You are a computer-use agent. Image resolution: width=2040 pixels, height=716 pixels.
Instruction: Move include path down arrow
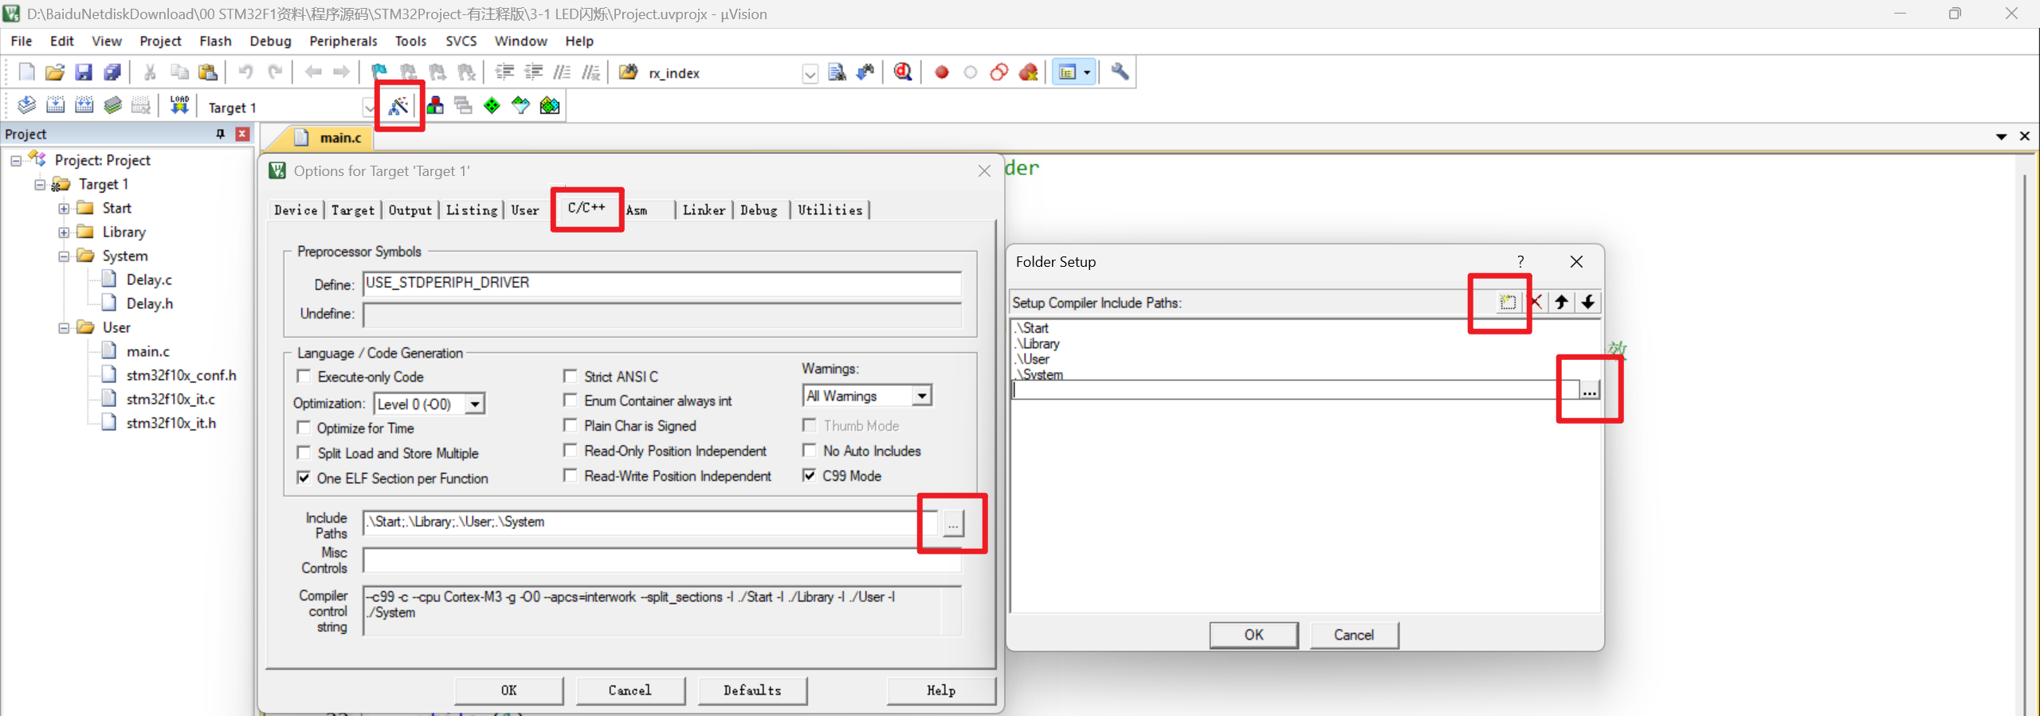click(1587, 303)
